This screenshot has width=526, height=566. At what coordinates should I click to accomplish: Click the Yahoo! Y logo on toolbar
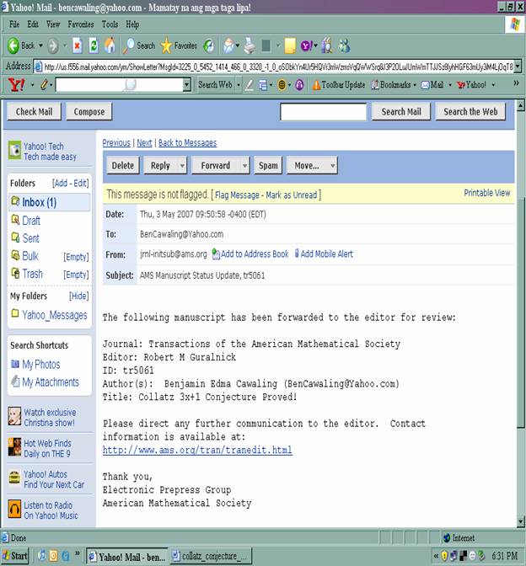tap(16, 85)
